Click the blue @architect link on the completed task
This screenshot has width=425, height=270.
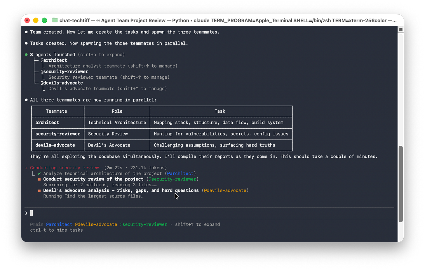(x=180, y=173)
